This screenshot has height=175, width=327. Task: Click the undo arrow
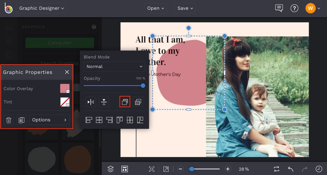click(x=291, y=169)
